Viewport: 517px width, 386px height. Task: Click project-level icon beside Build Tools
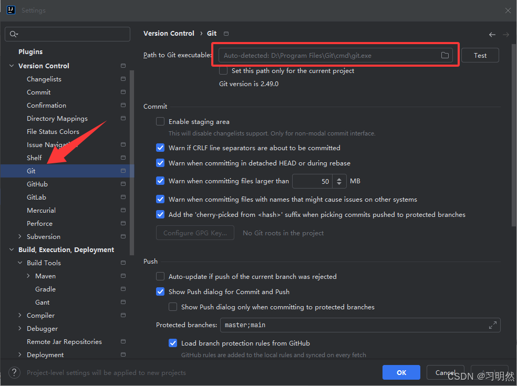click(123, 263)
